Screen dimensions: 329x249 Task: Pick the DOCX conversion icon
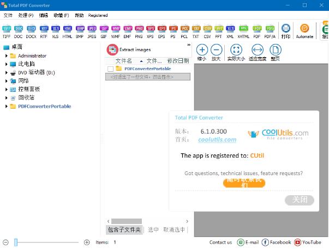click(31, 32)
